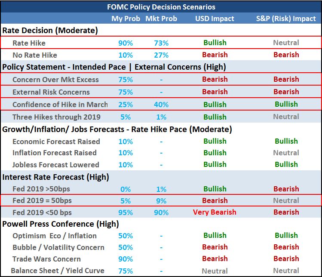Select the 'Very Bearish' USD impact cell
322x277 pixels.
click(x=215, y=212)
